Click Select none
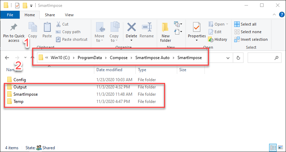The height and width of the screenshot is (152, 286). coord(248,32)
